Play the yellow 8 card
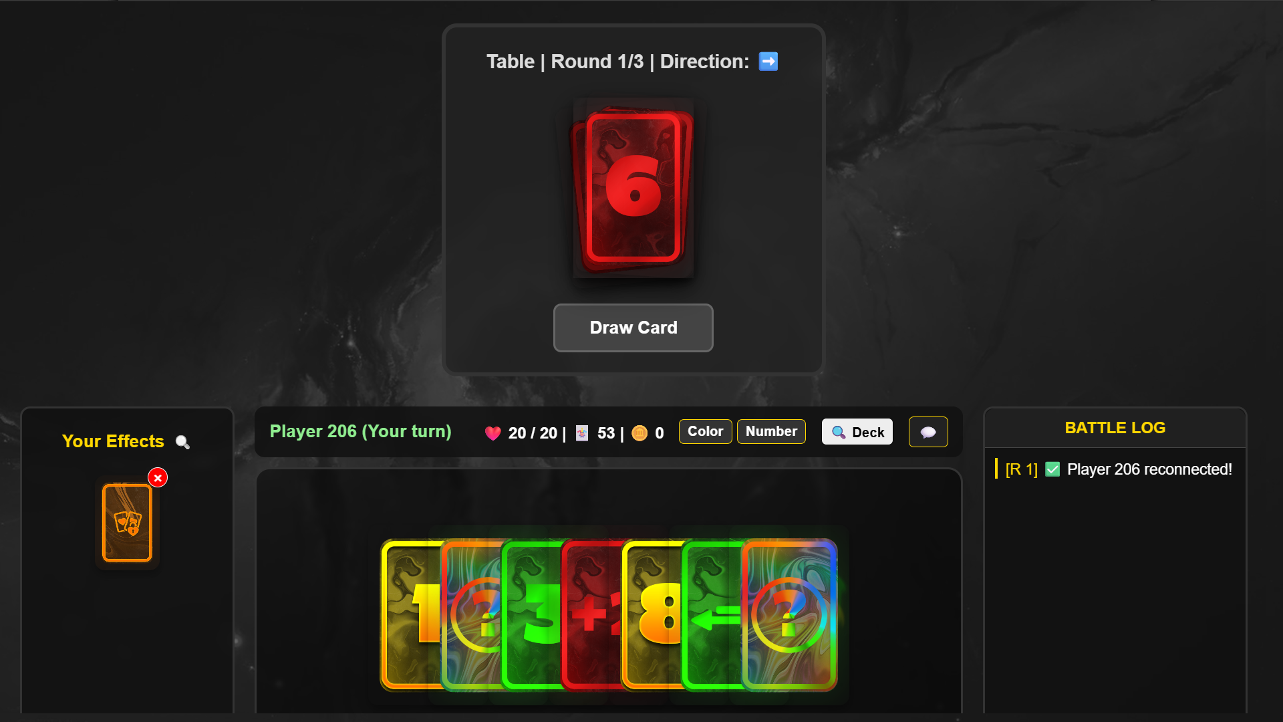 click(652, 615)
